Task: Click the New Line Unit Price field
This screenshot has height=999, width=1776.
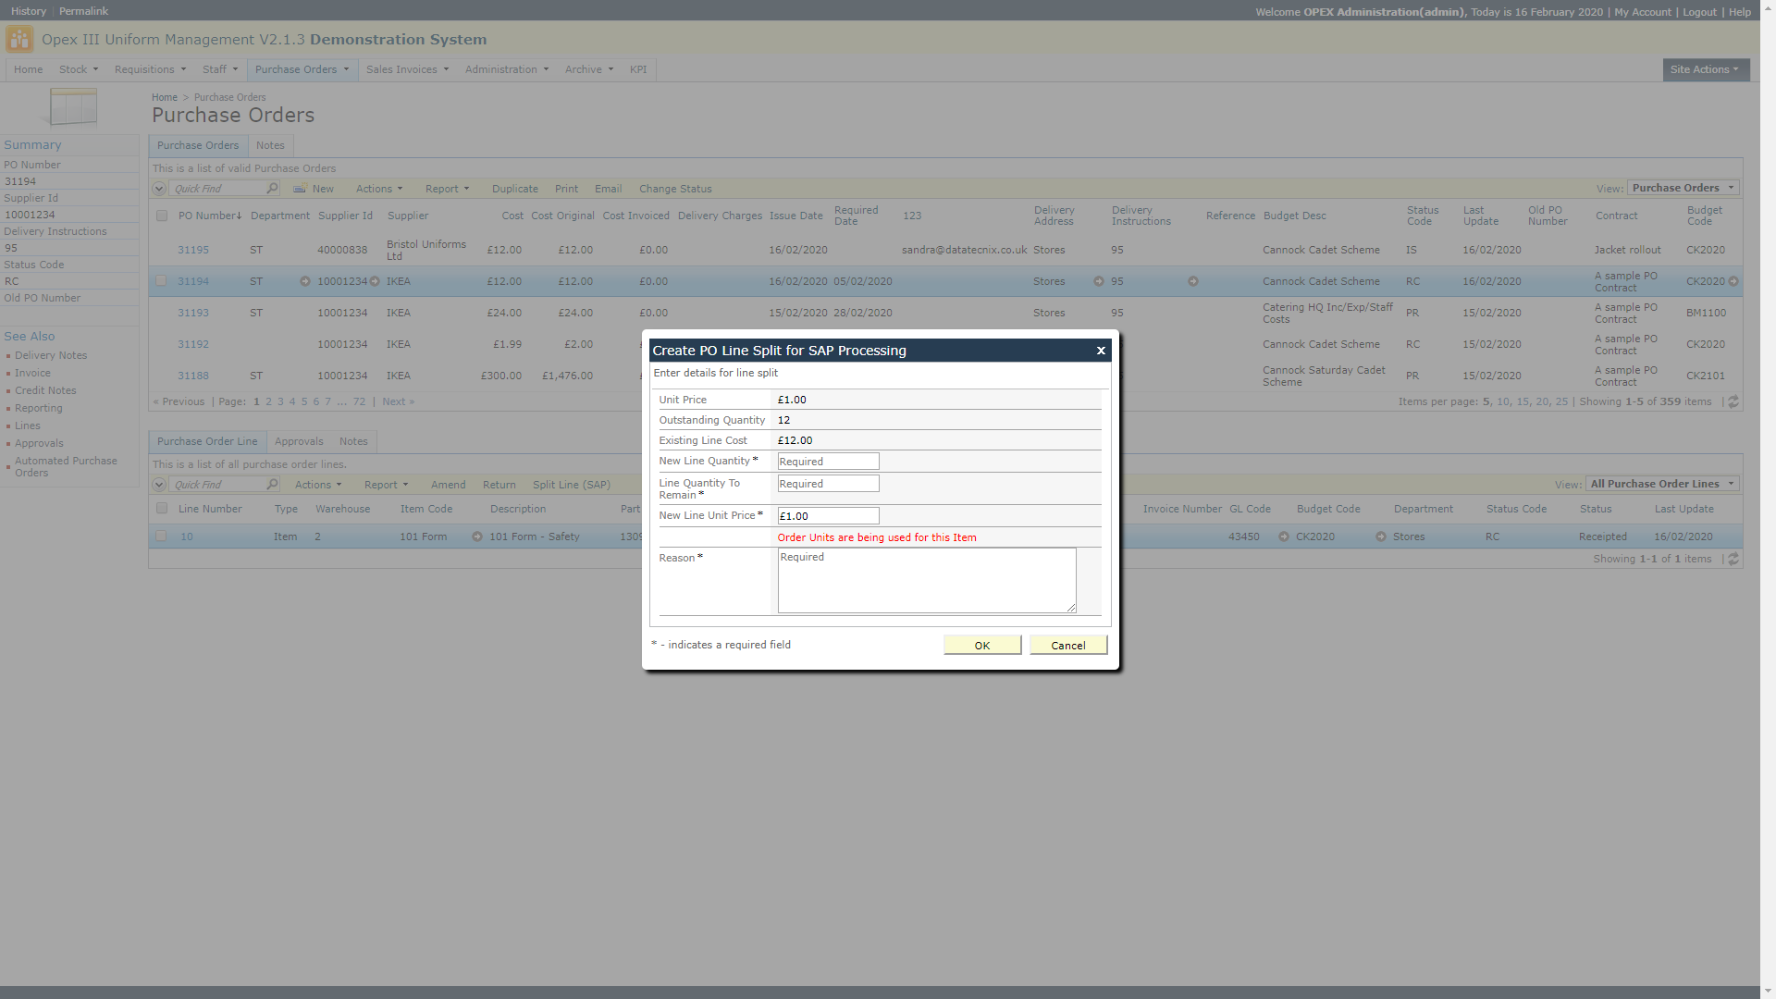Action: click(828, 516)
